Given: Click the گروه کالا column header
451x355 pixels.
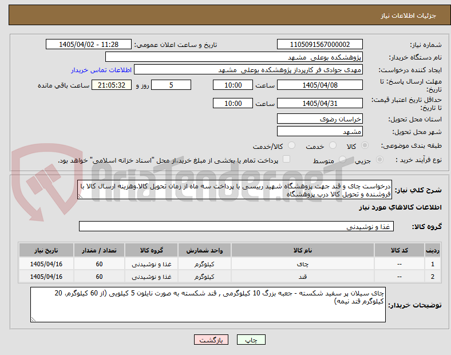Looking at the screenshot, I should point(152,250).
